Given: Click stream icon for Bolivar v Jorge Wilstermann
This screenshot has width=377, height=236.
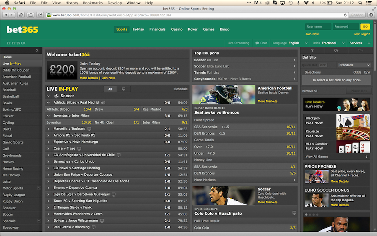Looking at the screenshot, I should click(x=102, y=220).
